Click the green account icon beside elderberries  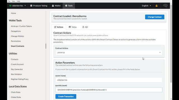coord(10,6)
